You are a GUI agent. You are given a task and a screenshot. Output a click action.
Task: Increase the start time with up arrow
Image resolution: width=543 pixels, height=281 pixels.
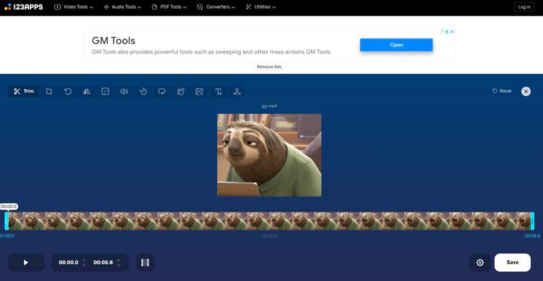[x=83, y=259]
